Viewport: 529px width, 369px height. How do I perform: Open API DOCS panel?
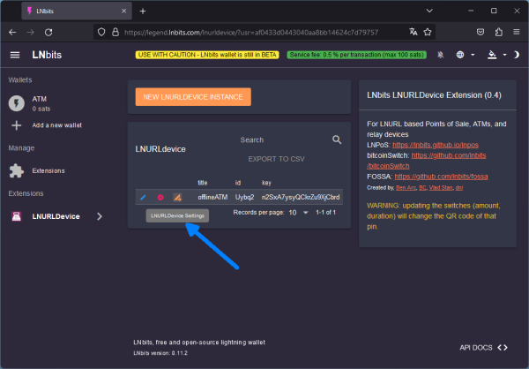[x=483, y=348]
